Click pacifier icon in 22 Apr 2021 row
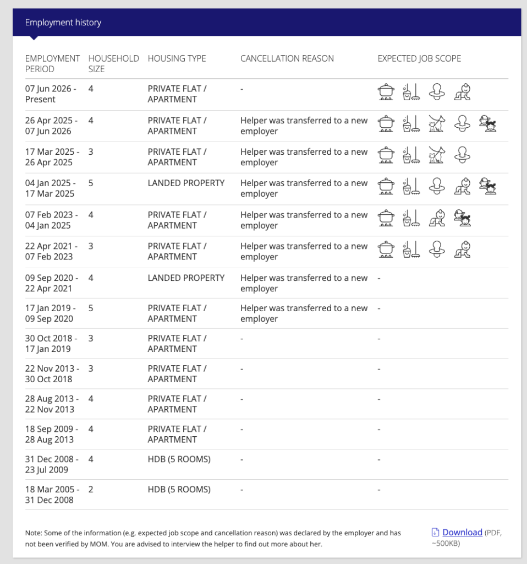This screenshot has height=564, width=527. pyautogui.click(x=437, y=250)
